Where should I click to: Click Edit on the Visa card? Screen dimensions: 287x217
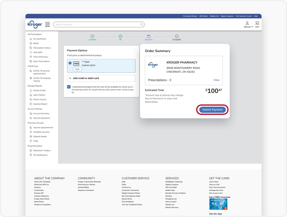(x=77, y=69)
